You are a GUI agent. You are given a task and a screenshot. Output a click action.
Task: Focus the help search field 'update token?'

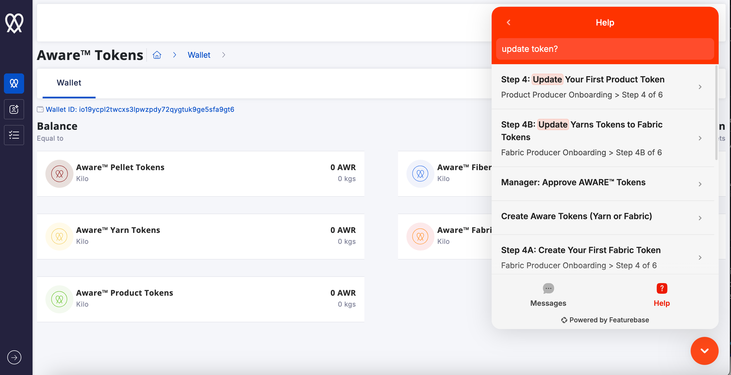point(605,49)
